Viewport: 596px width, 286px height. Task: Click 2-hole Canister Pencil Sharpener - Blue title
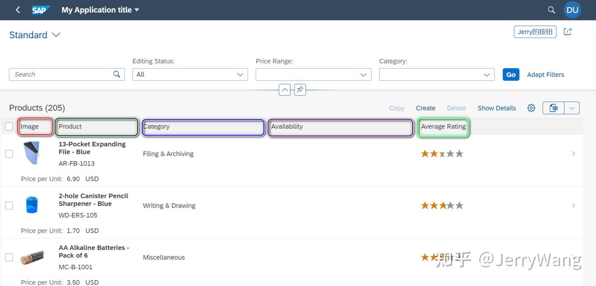(x=93, y=200)
